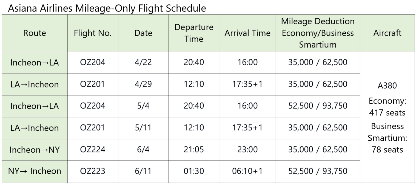
Task: Select the Incheon→NY route cell
Action: pyautogui.click(x=35, y=150)
